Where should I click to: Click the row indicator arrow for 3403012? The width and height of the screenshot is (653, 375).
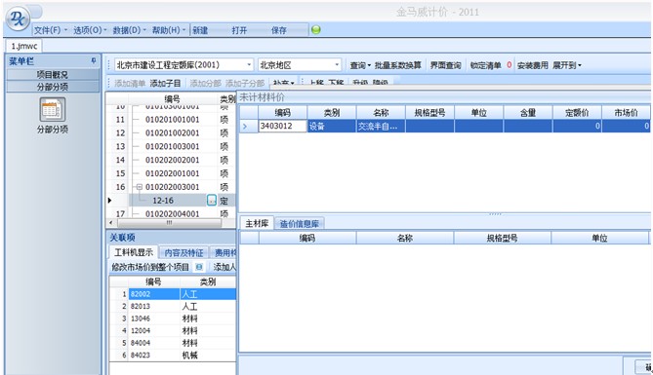(x=246, y=126)
